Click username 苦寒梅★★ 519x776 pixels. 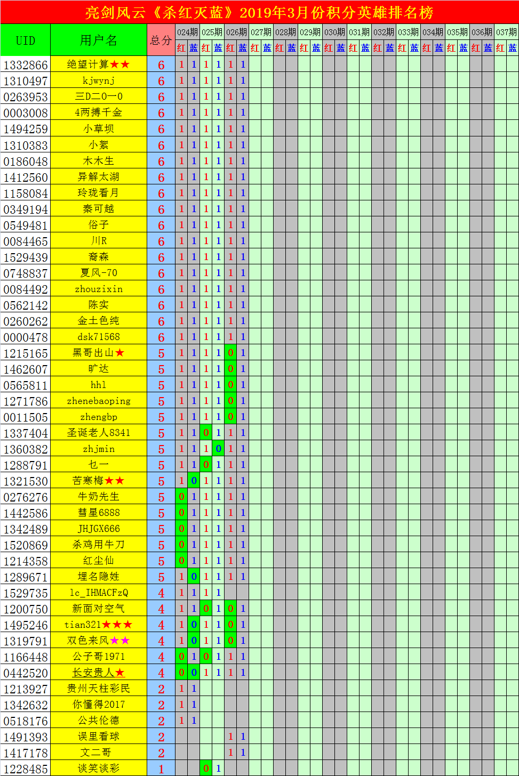click(99, 480)
